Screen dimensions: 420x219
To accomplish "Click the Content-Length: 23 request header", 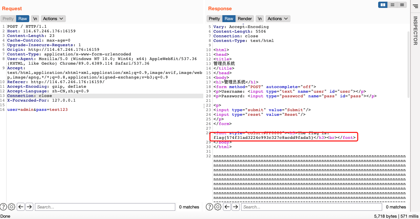I will (31, 36).
